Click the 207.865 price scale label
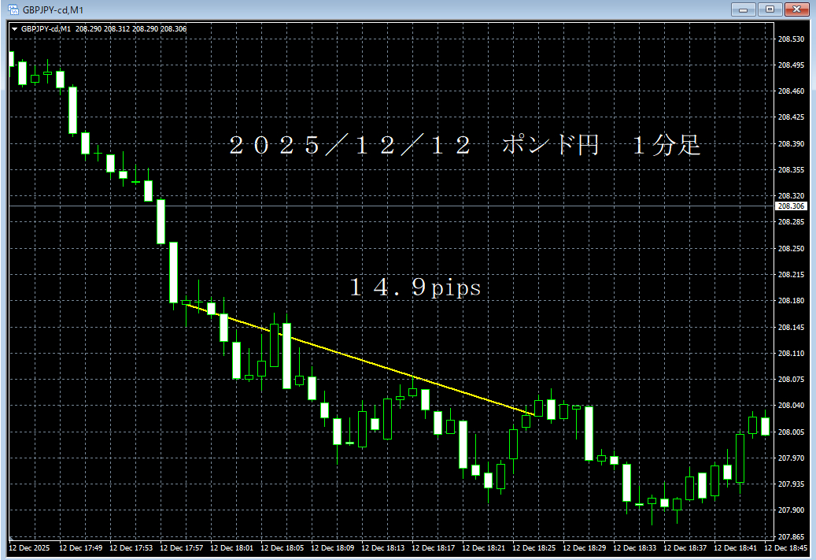Screen dimensions: 816x560 click(x=791, y=536)
